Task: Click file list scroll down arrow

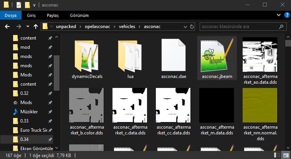Action: tap(288, 148)
